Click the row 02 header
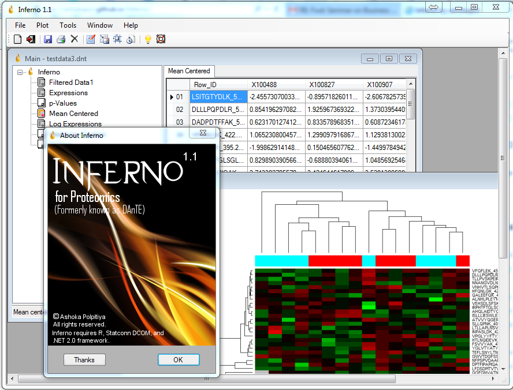The height and width of the screenshot is (390, 513). pos(179,110)
